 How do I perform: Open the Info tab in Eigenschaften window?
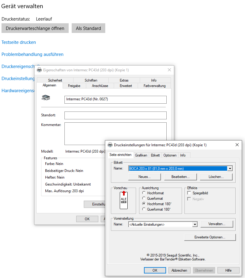[154, 80]
